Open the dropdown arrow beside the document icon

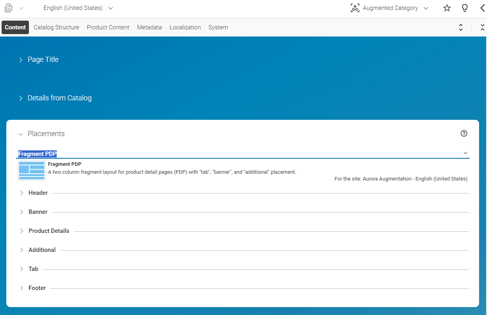click(20, 8)
